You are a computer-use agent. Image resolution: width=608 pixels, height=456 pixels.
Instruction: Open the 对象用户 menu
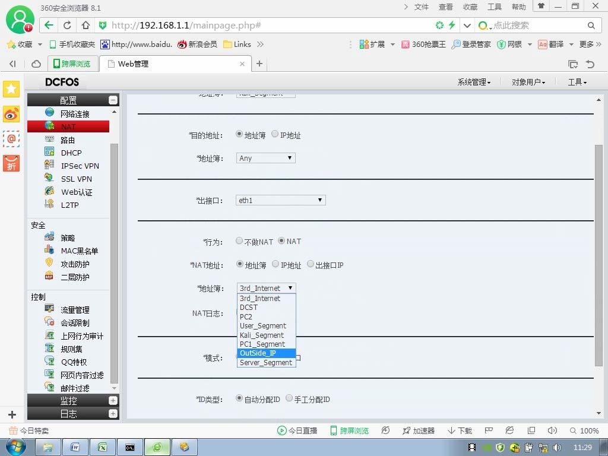528,82
